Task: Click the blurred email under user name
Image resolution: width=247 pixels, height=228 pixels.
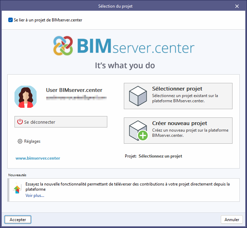Action: click(x=76, y=98)
